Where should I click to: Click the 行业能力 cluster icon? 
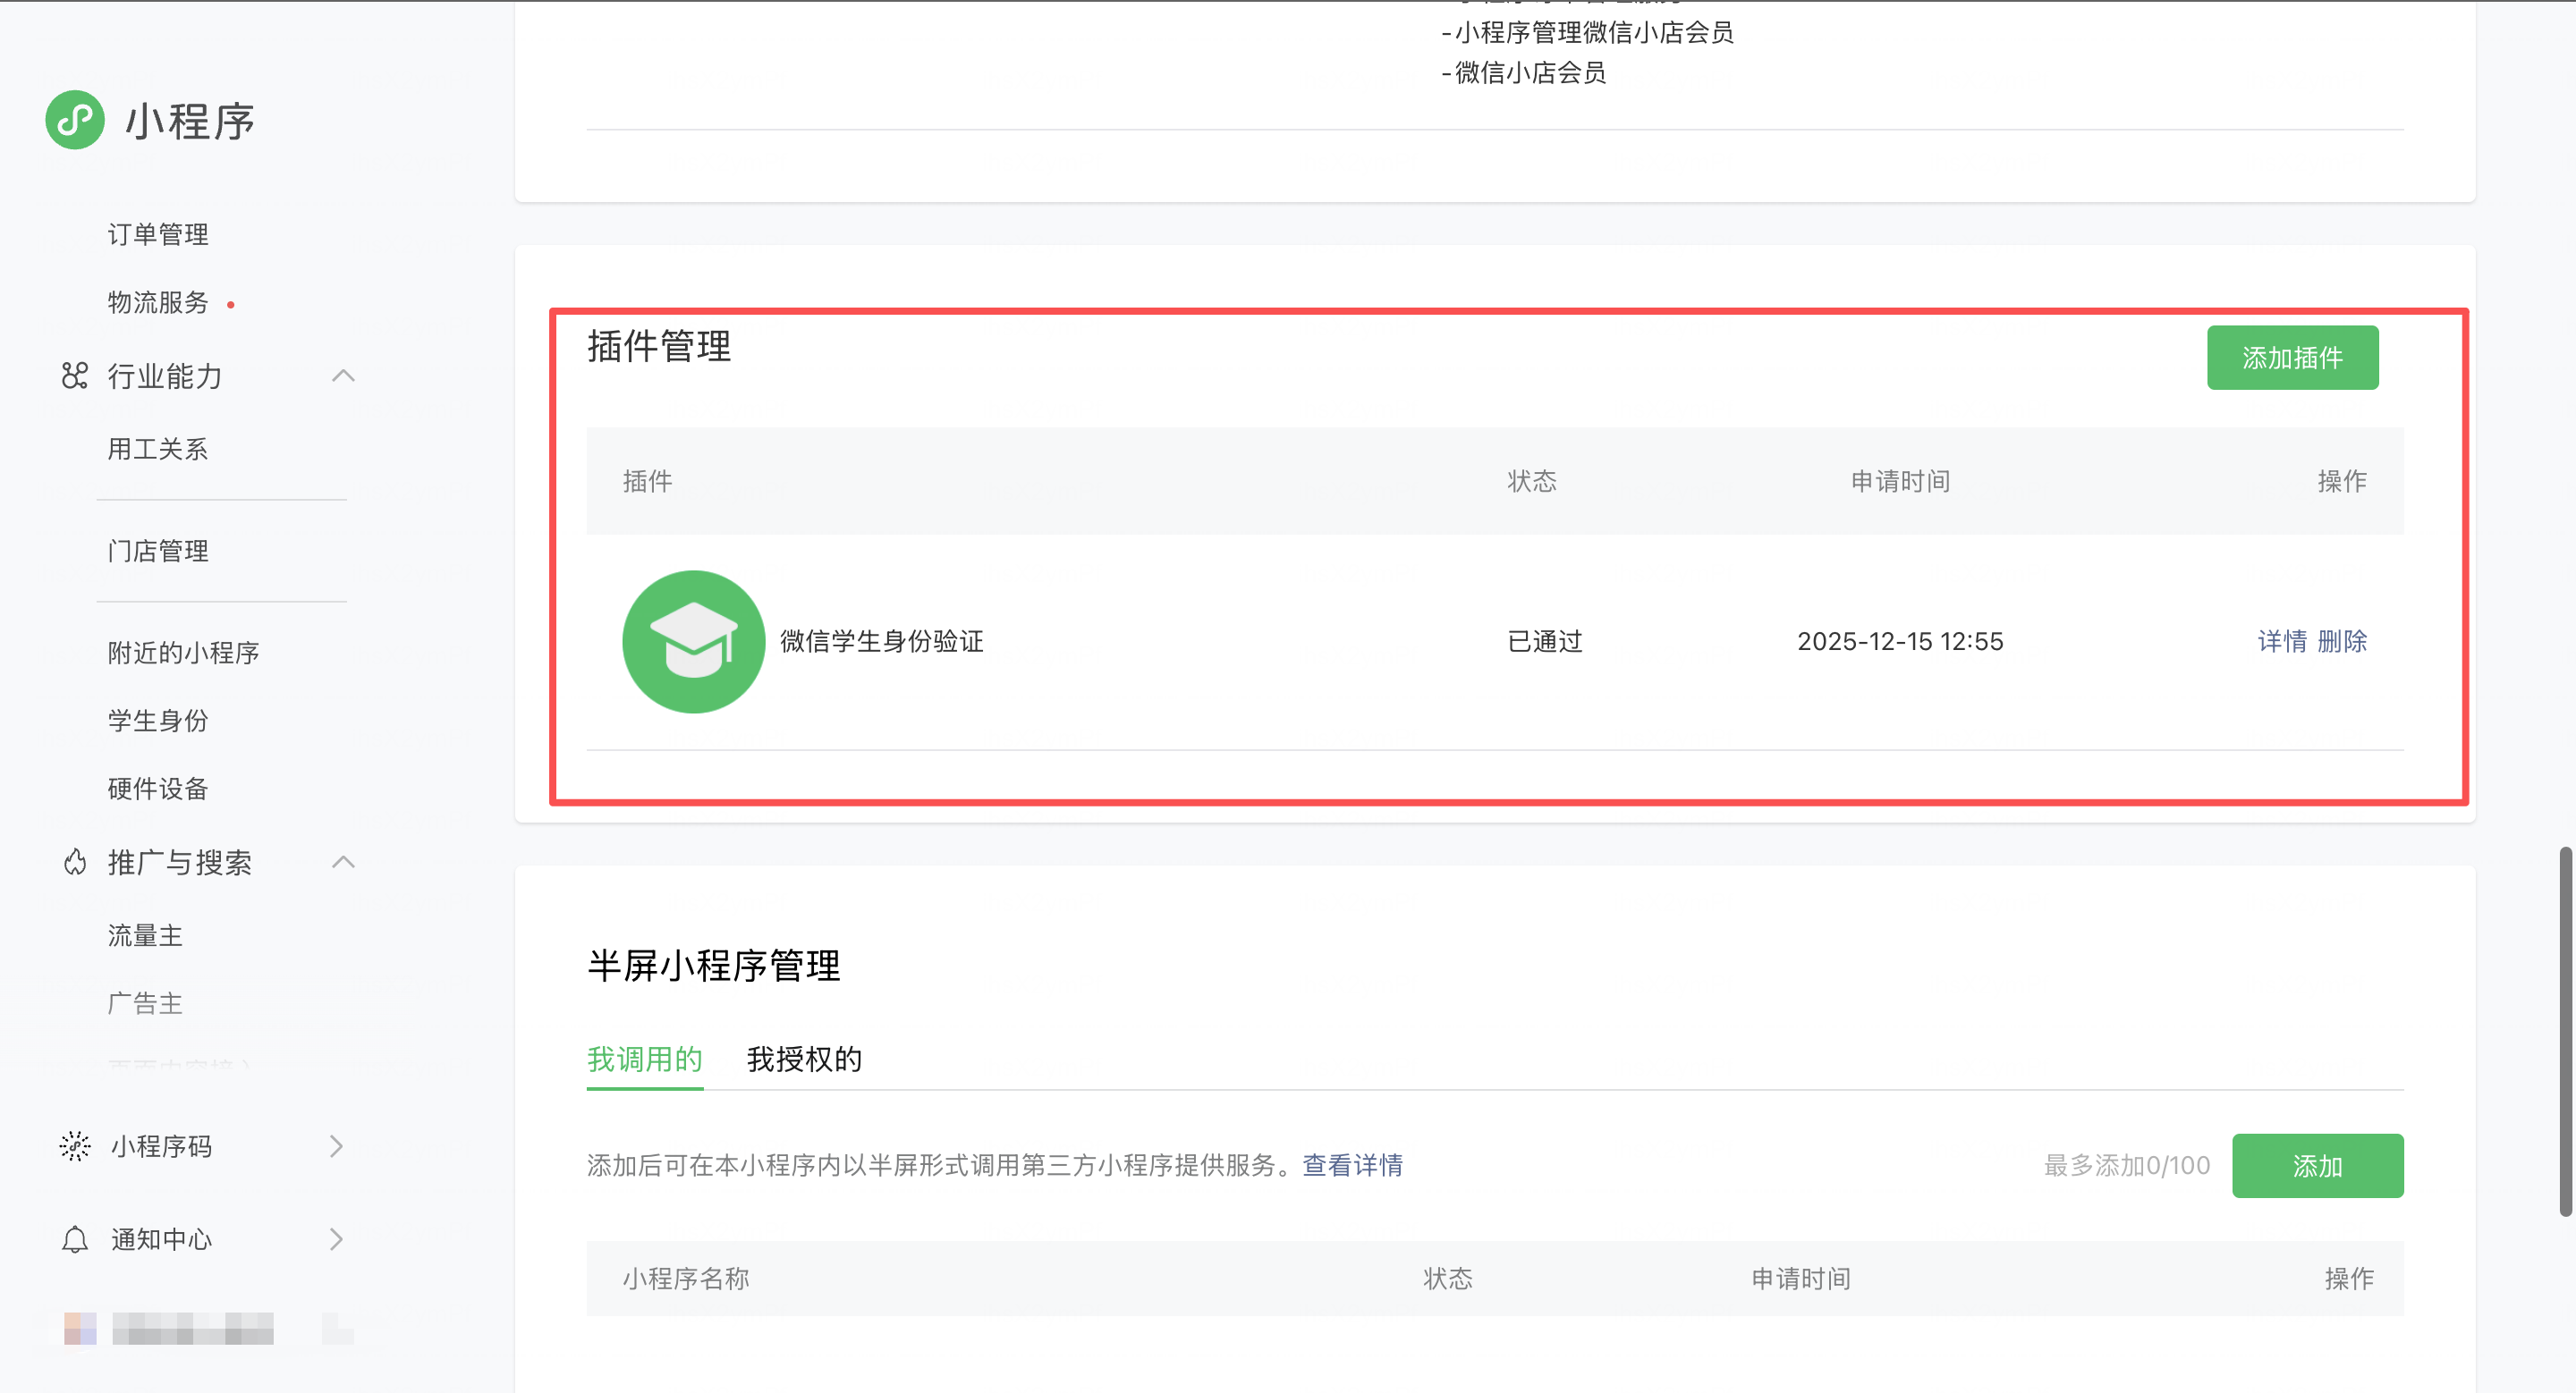(x=75, y=376)
